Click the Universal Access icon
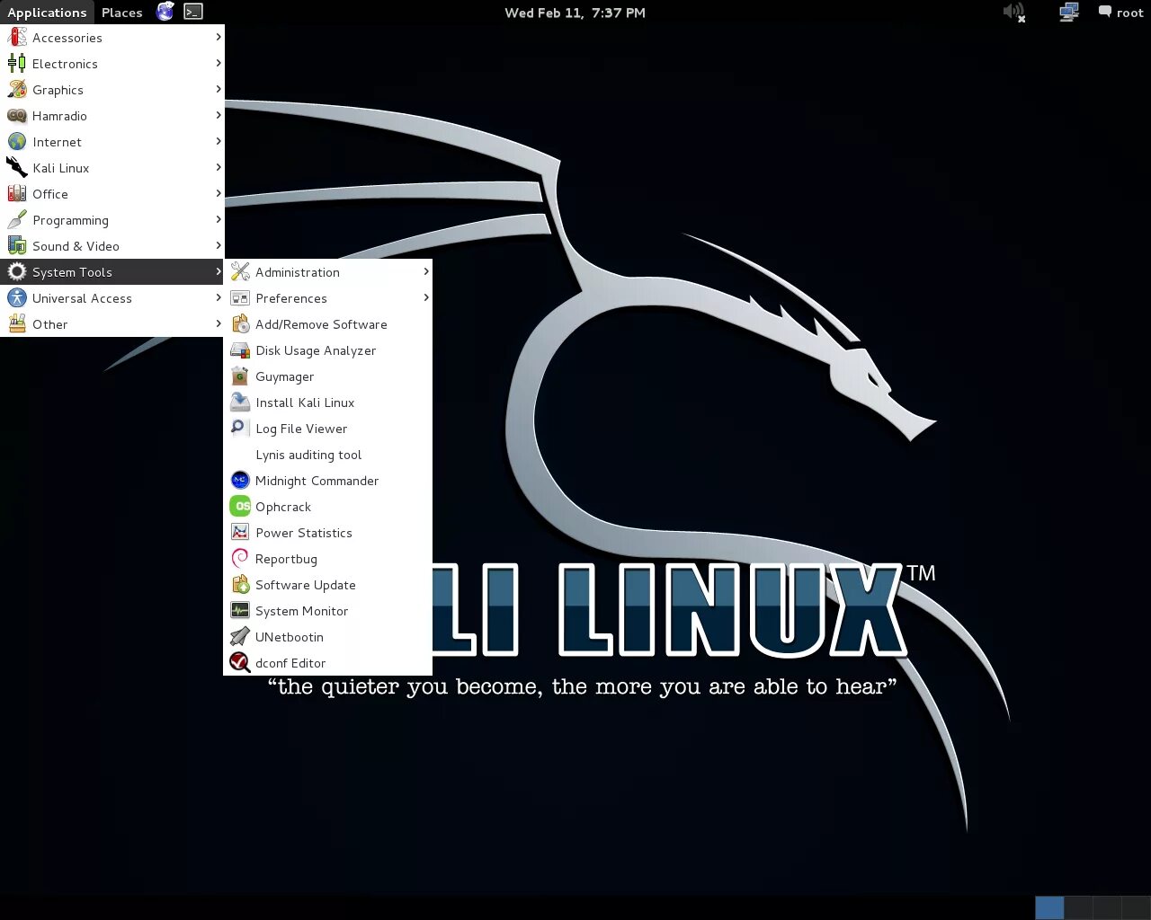The image size is (1151, 920). 17,298
